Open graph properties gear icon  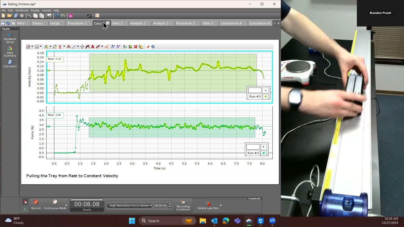click(x=153, y=47)
